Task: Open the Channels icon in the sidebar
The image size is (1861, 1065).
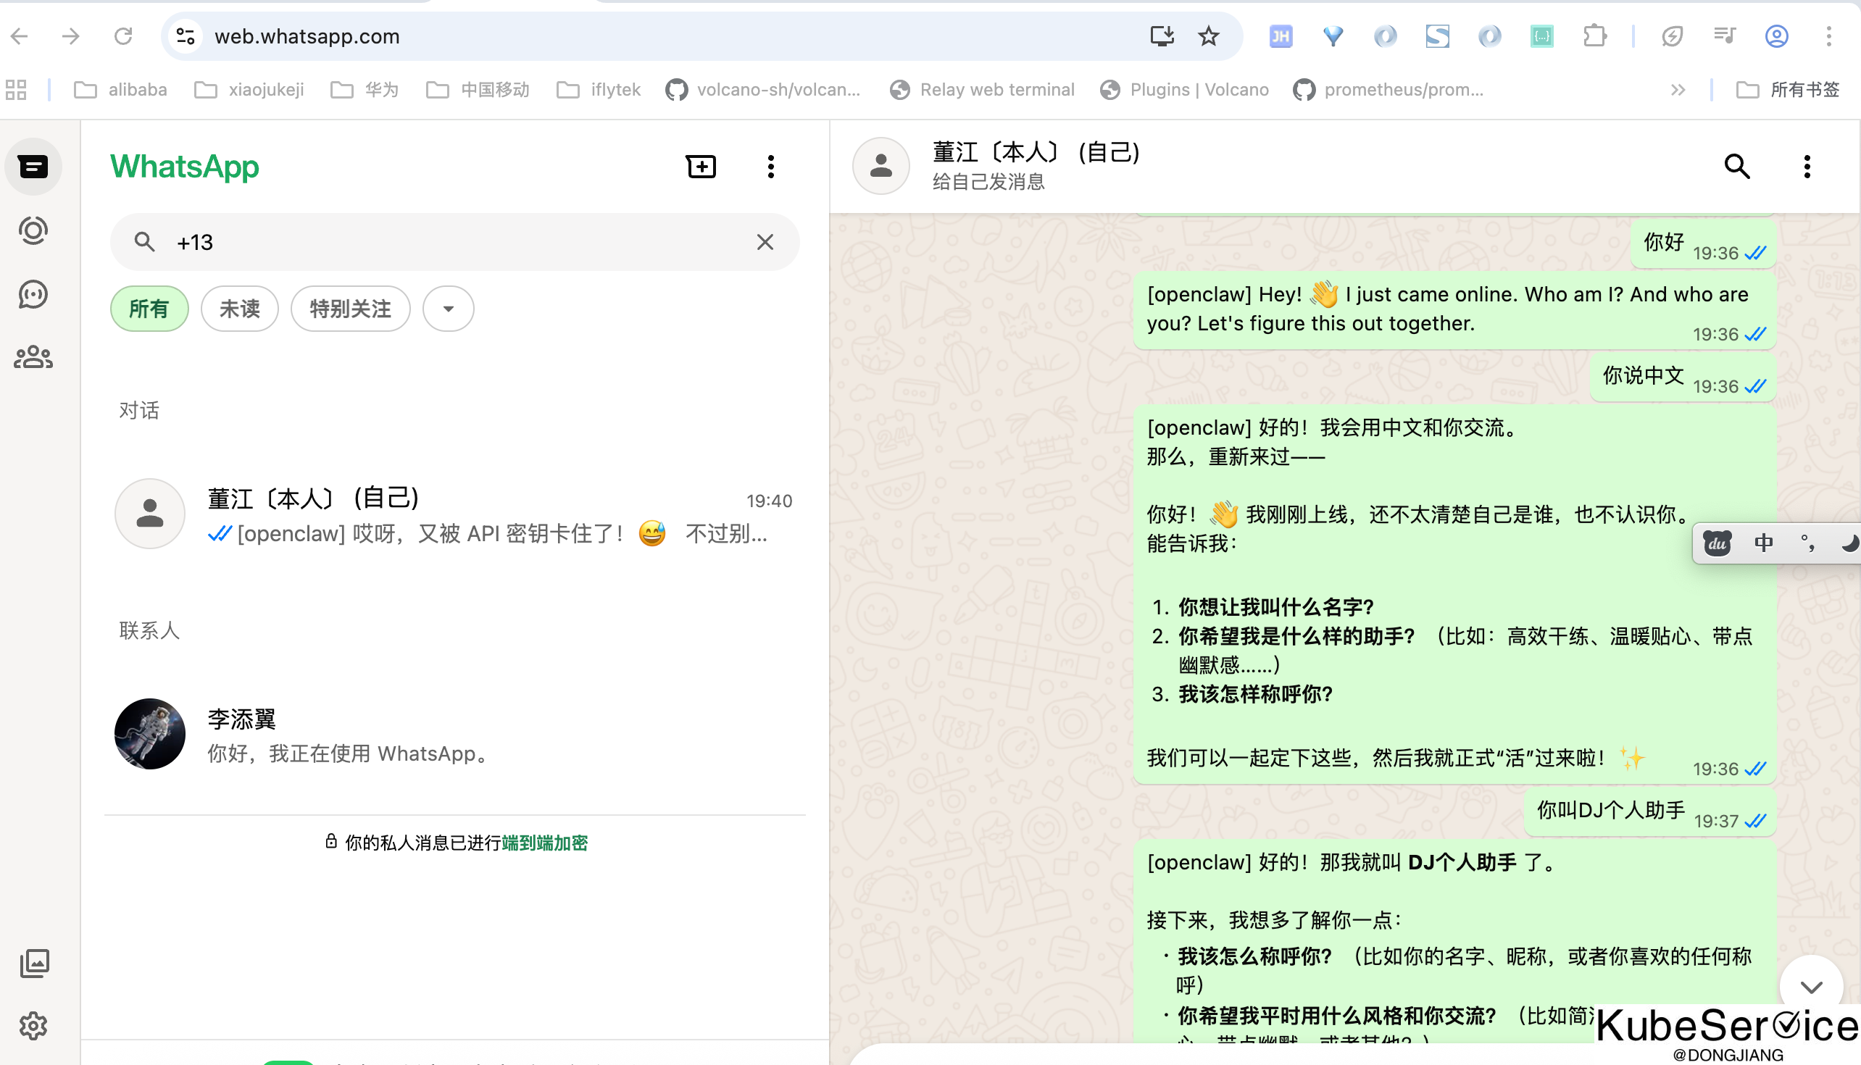Action: tap(33, 294)
